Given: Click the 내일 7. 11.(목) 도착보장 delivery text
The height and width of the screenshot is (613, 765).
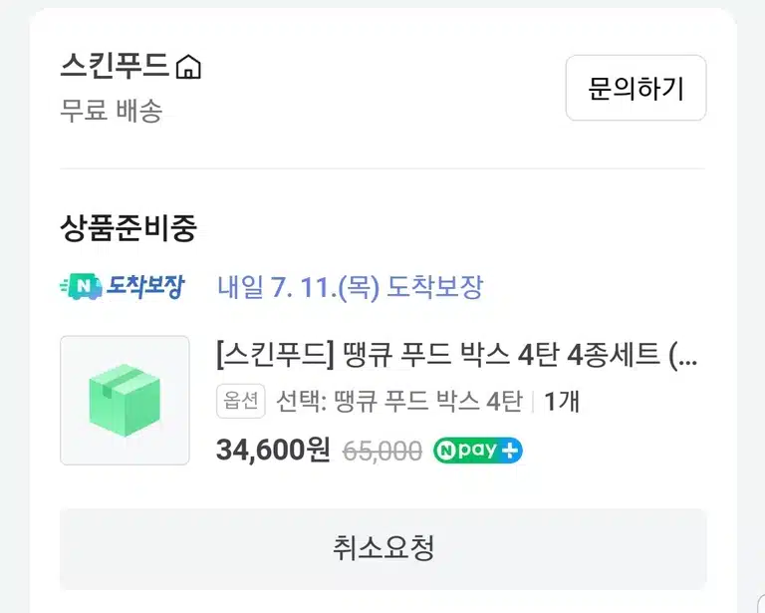Looking at the screenshot, I should pos(350,287).
